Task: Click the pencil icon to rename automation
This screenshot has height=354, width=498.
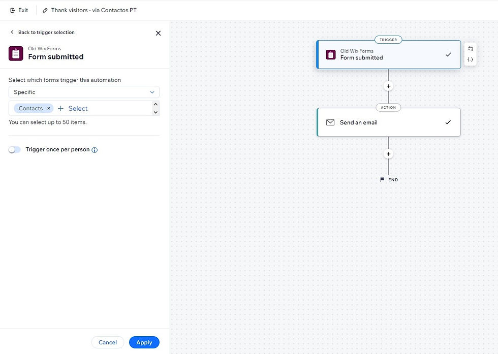Action: (45, 10)
